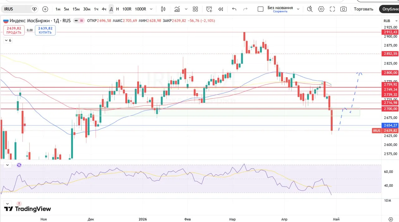Click the 2 700,00 price level label
Screen dimensions: 399x222
(x=390, y=109)
